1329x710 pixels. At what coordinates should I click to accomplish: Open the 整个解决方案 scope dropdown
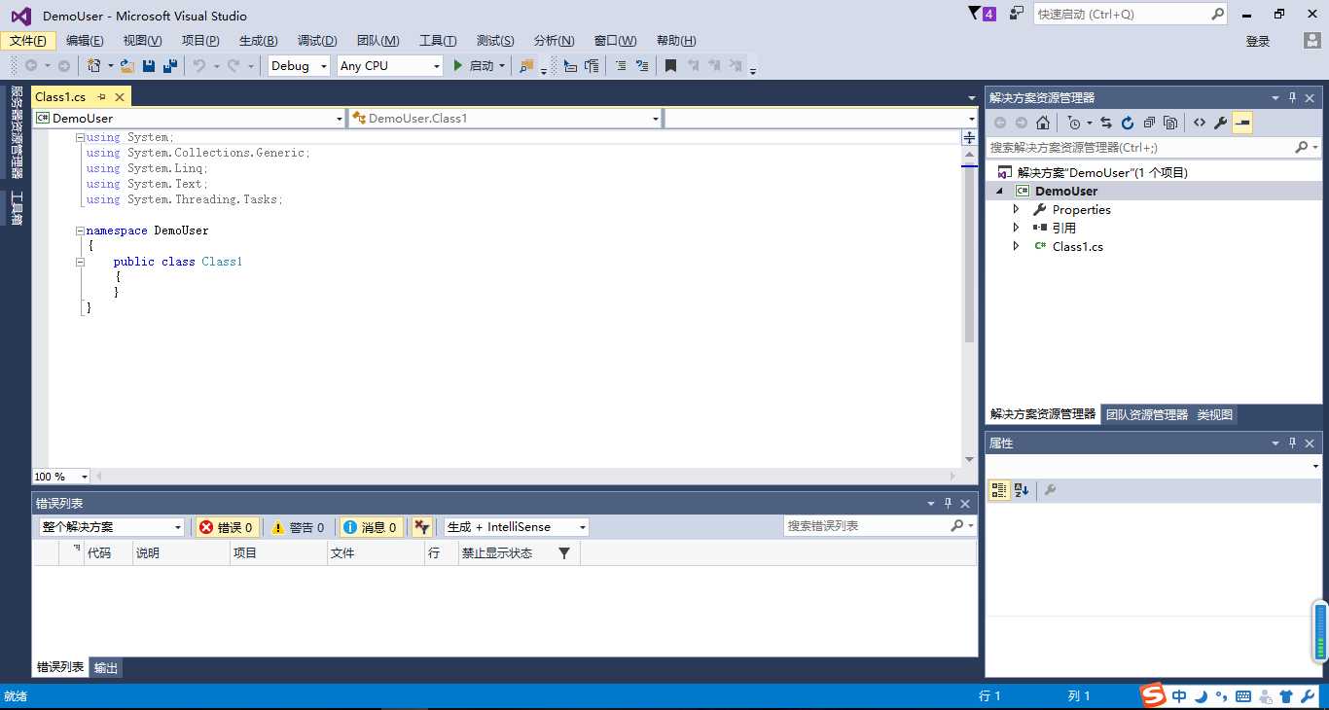111,527
